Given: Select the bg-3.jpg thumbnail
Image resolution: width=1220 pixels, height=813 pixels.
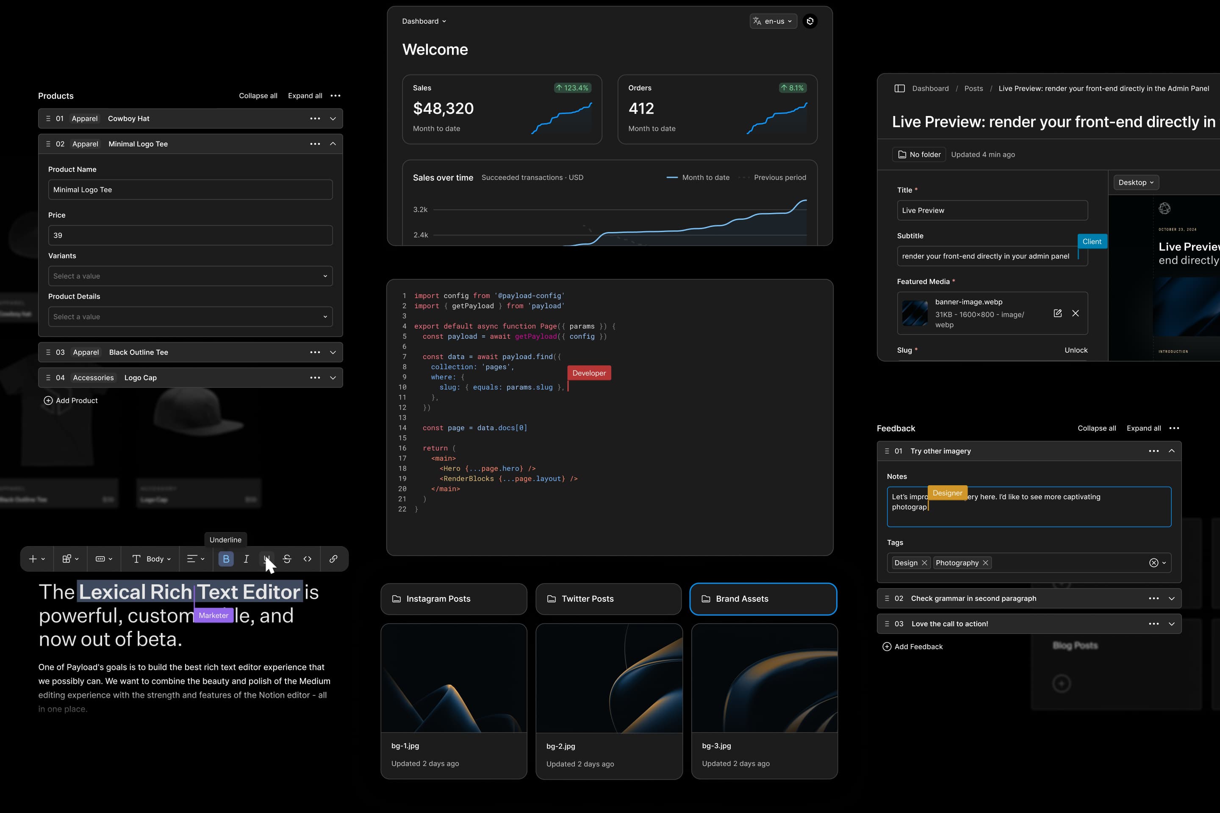Looking at the screenshot, I should coord(764,678).
